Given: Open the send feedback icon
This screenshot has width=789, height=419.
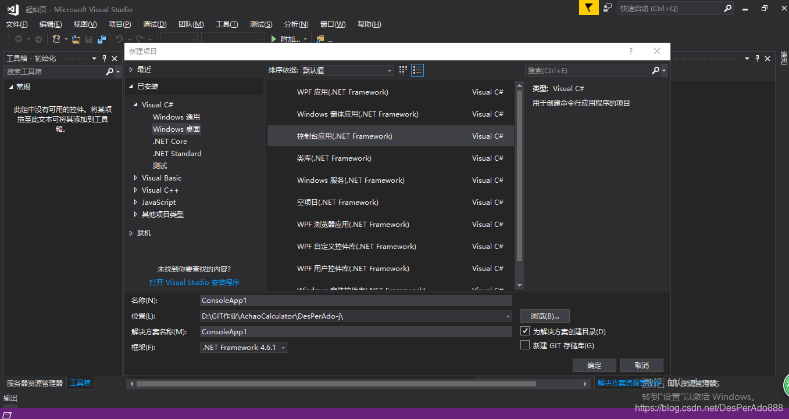Looking at the screenshot, I should pyautogui.click(x=608, y=8).
